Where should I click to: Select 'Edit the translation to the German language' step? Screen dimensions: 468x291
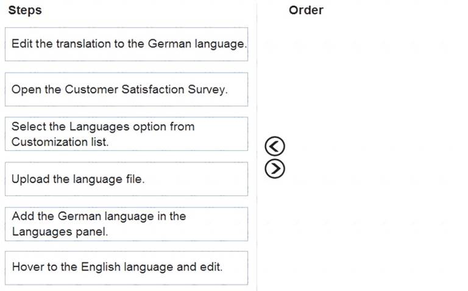click(x=126, y=44)
